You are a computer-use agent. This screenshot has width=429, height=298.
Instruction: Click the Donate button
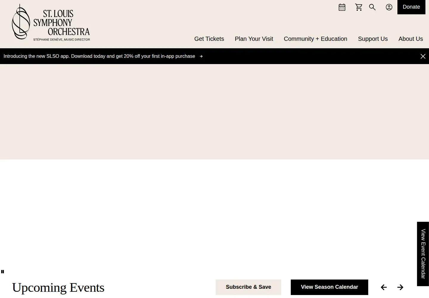pyautogui.click(x=411, y=7)
